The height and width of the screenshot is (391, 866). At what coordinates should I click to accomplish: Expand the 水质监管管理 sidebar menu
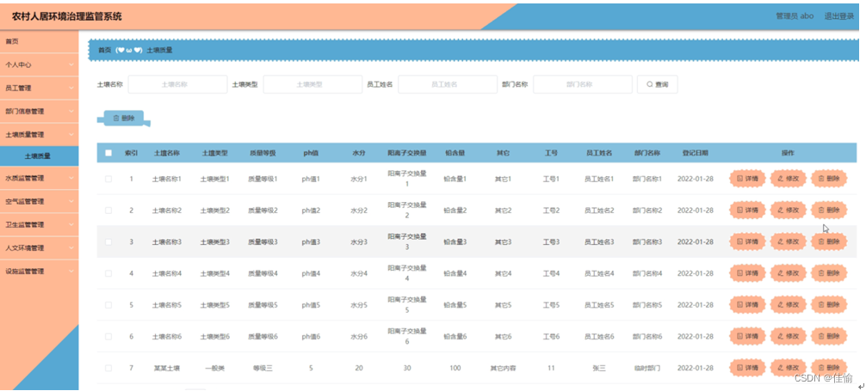tap(40, 178)
